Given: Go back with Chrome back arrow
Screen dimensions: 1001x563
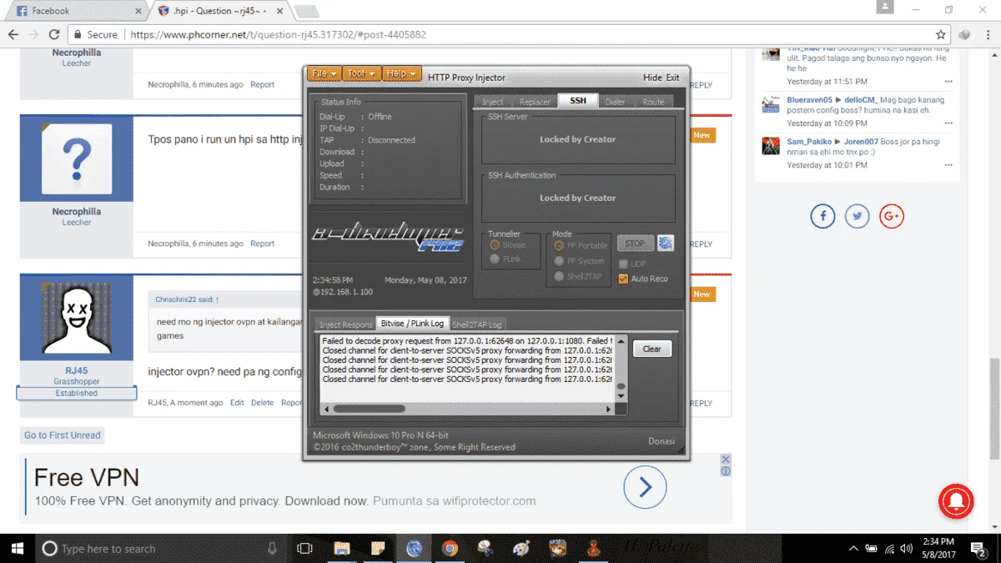Looking at the screenshot, I should click(13, 35).
